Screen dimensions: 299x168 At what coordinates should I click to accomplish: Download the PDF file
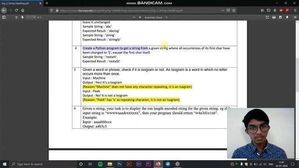click(x=280, y=17)
